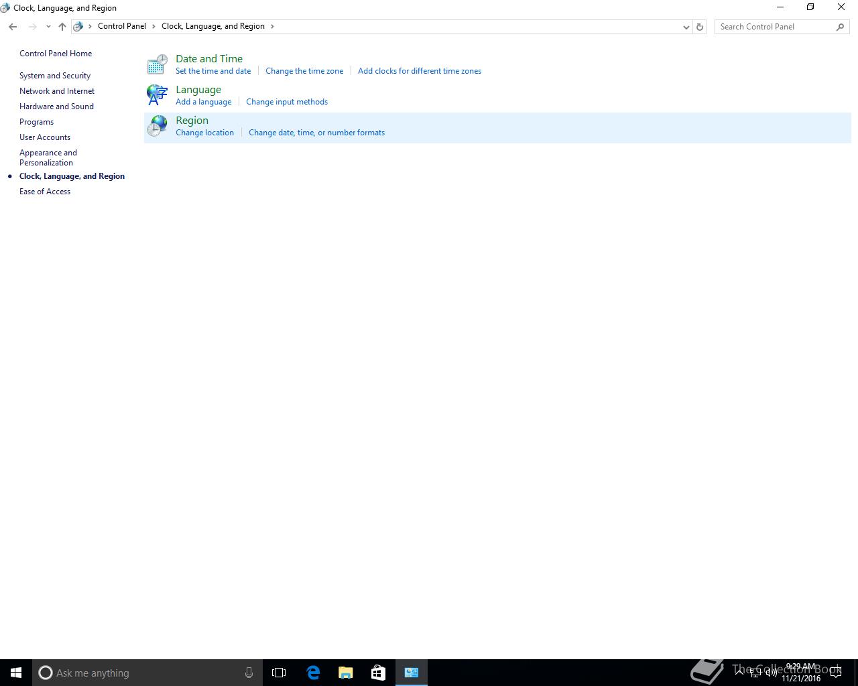Open the Region globe icon
The height and width of the screenshot is (686, 858).
click(x=157, y=126)
